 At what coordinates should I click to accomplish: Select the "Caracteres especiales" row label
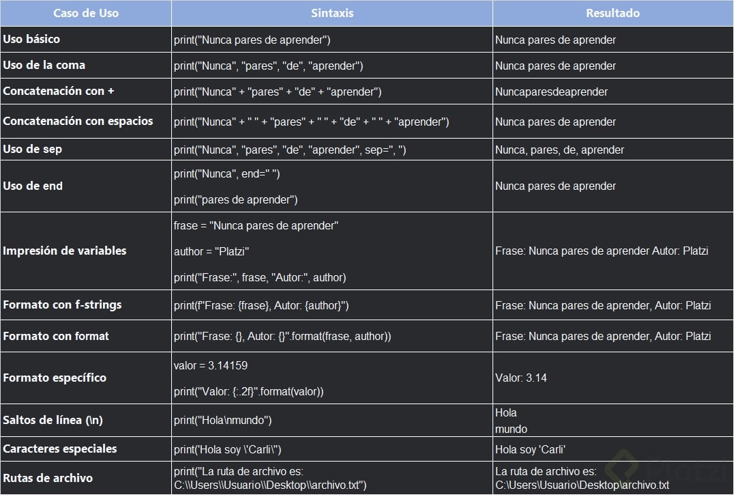tap(60, 449)
